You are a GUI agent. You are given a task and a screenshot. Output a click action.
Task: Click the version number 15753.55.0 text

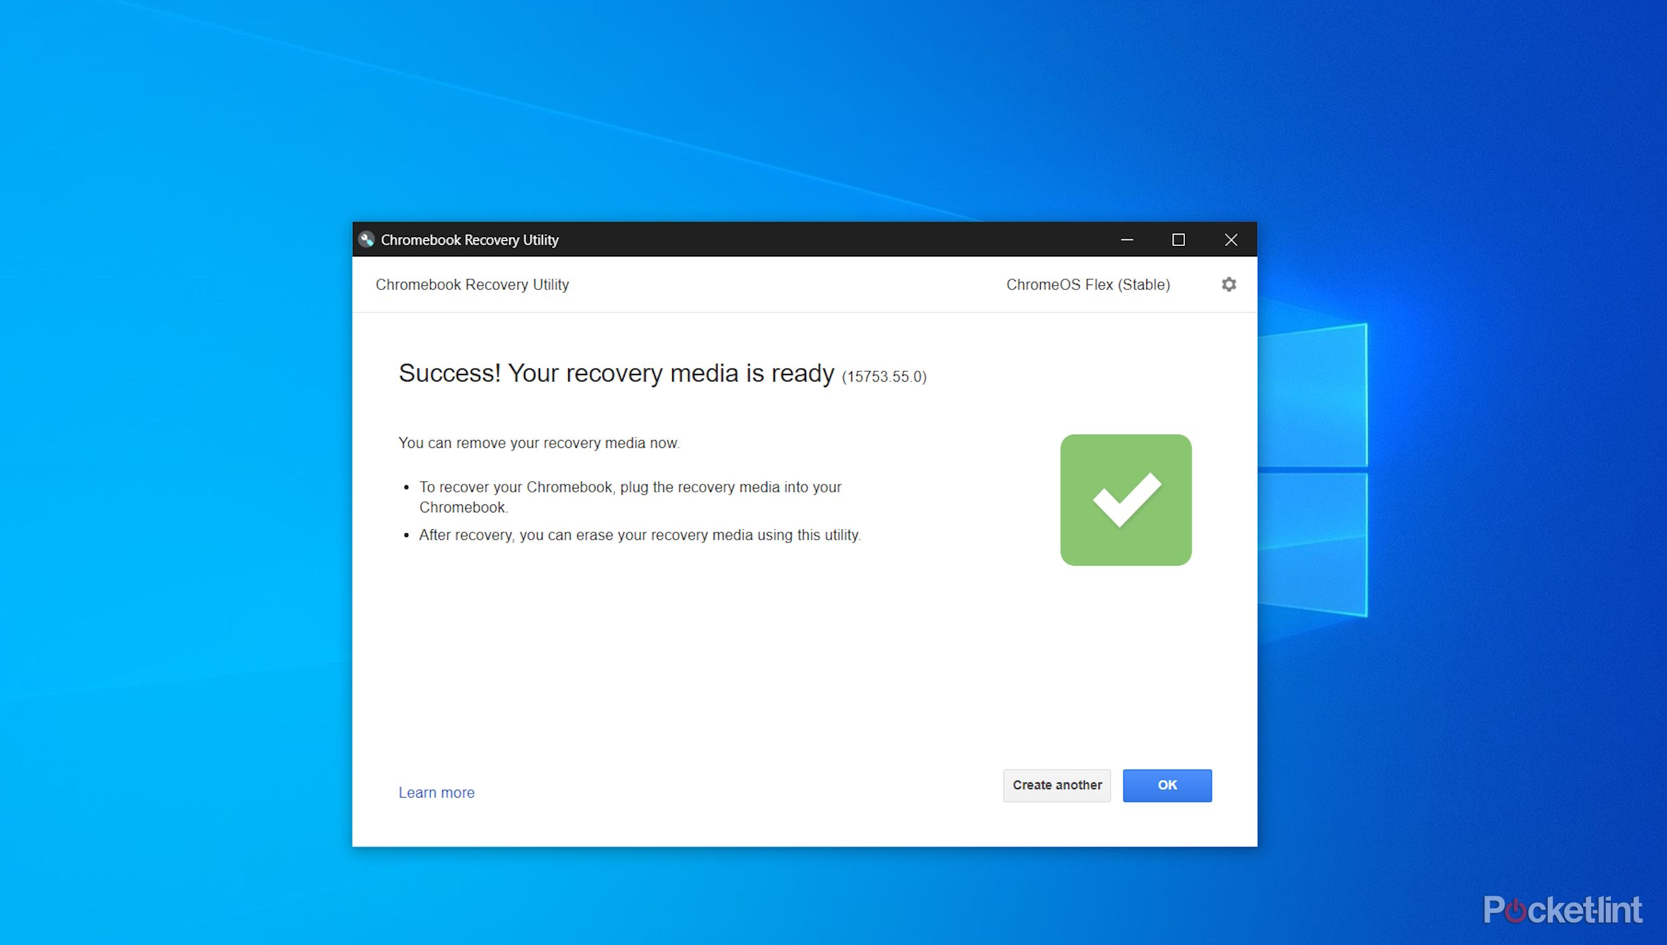[x=884, y=377]
